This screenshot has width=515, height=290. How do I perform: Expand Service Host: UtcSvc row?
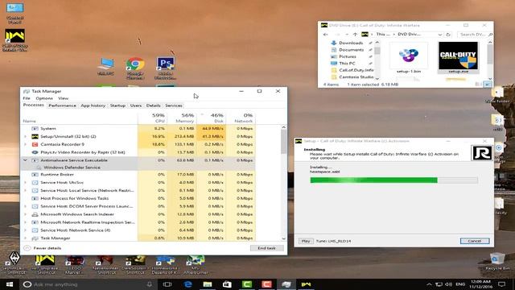[25, 182]
